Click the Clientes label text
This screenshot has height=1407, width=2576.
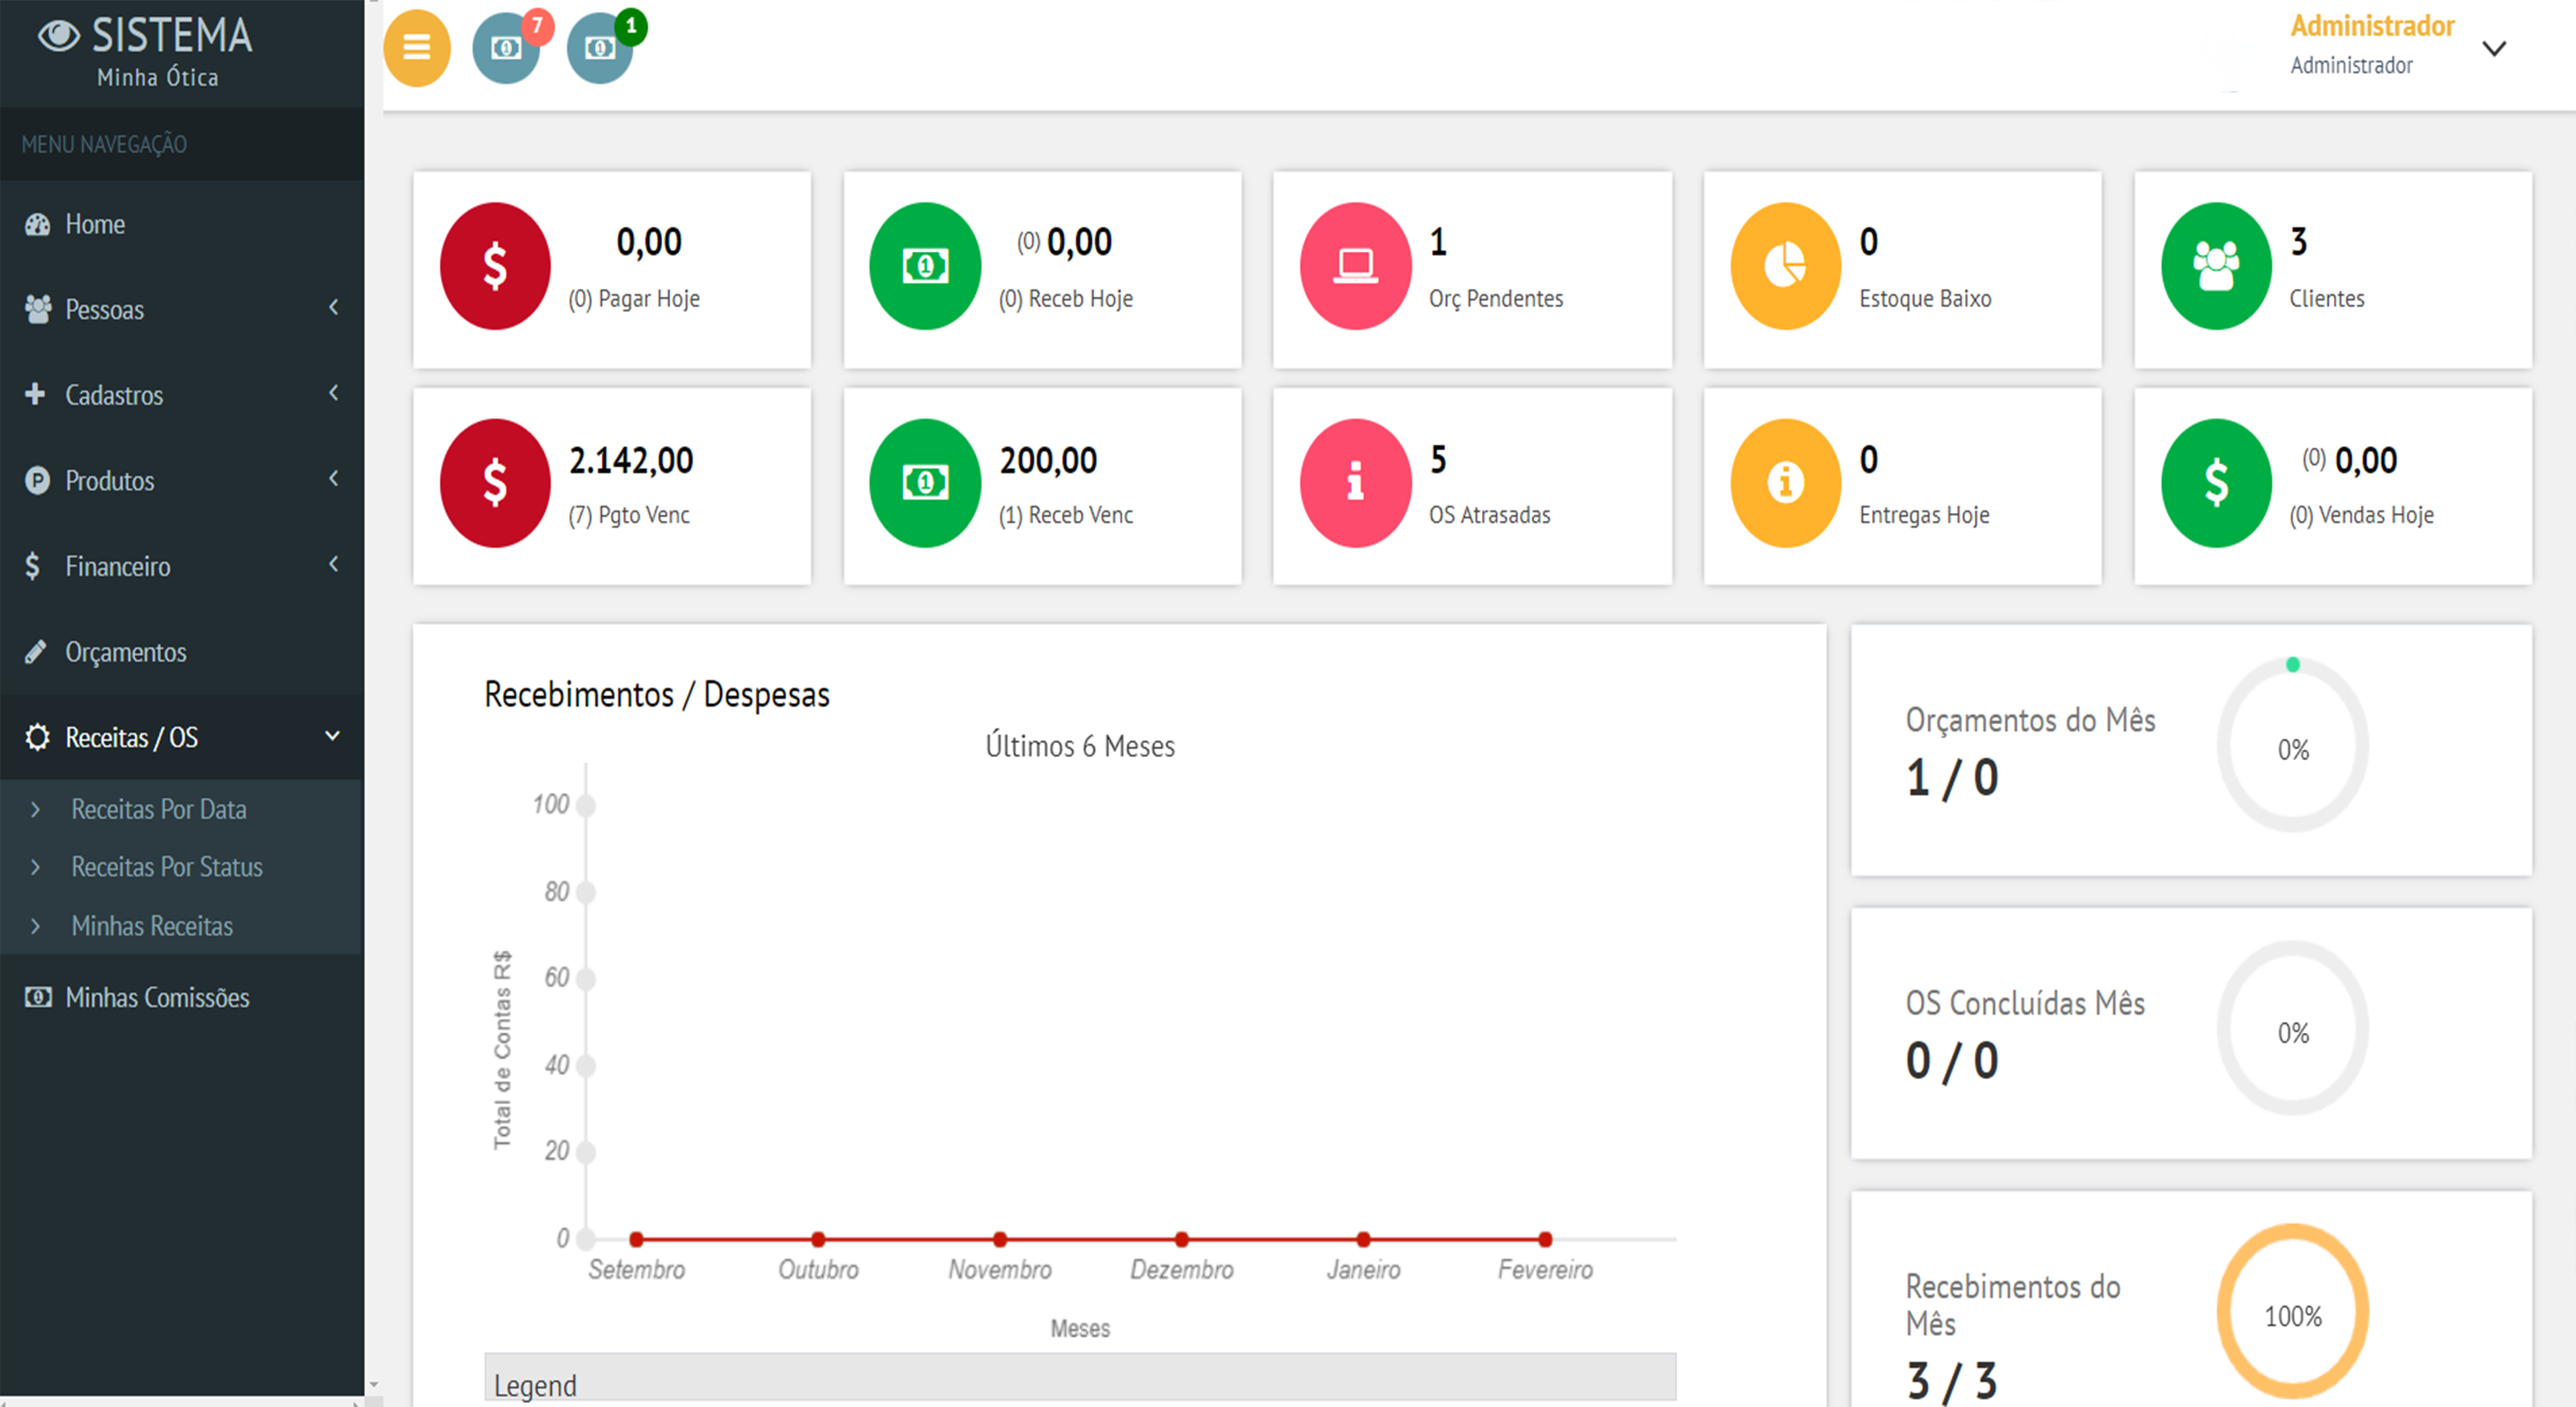[x=2326, y=298]
